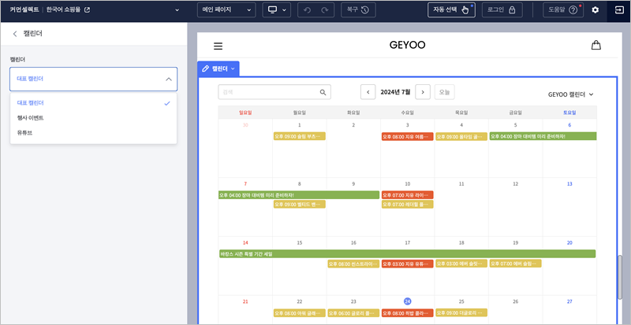Click the 복구 restore button
This screenshot has width=631, height=325.
[x=358, y=10]
